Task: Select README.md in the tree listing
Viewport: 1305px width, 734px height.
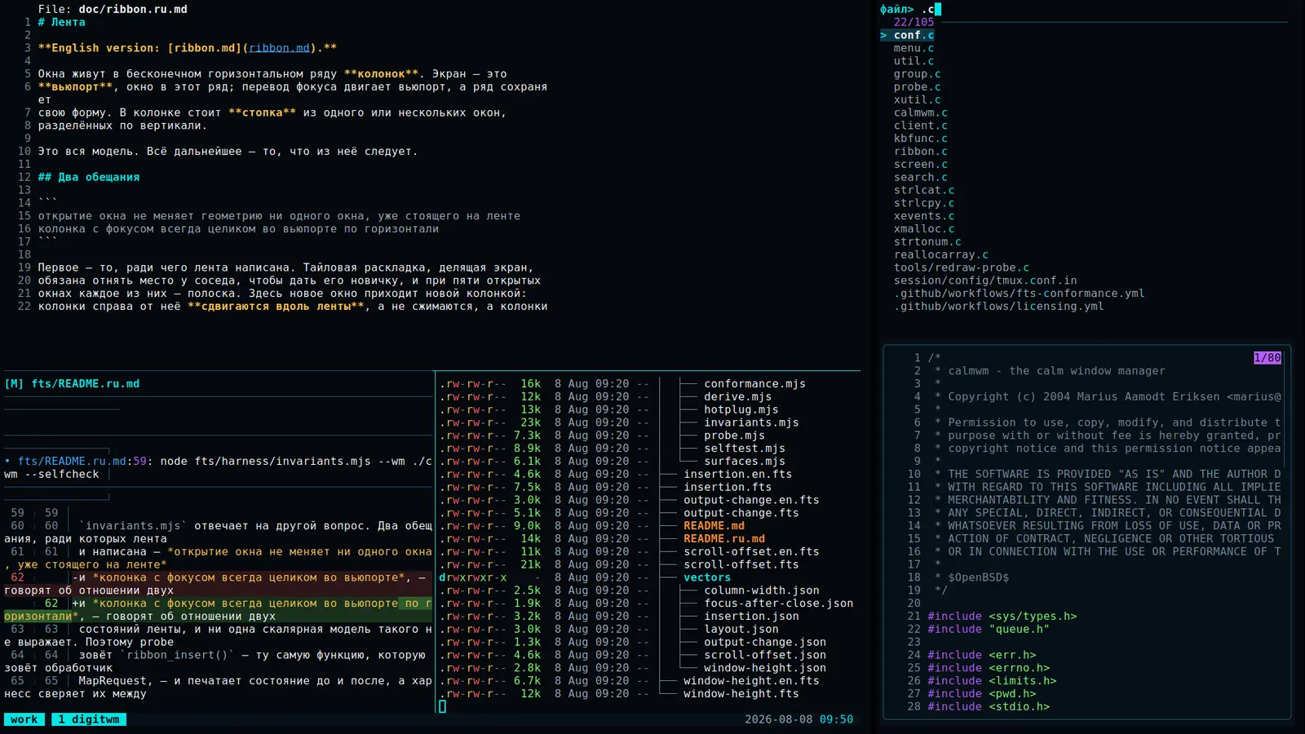Action: tap(714, 526)
